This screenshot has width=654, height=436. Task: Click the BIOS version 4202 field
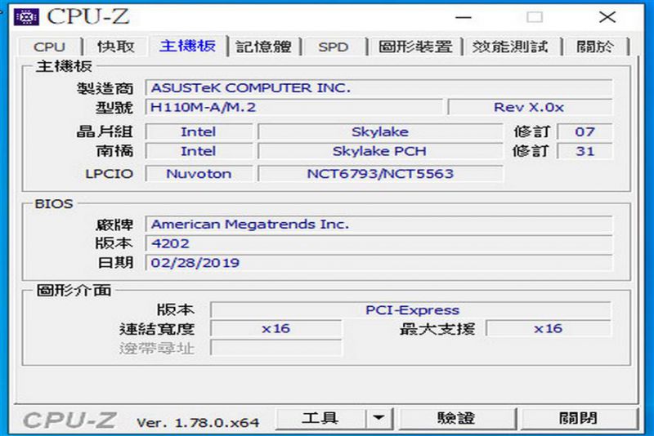click(x=379, y=243)
